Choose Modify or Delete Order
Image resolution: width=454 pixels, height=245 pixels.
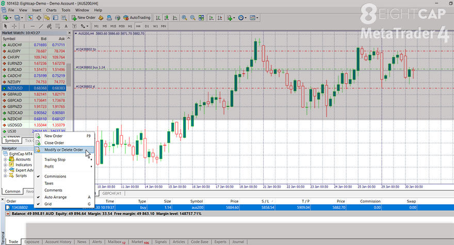64,150
